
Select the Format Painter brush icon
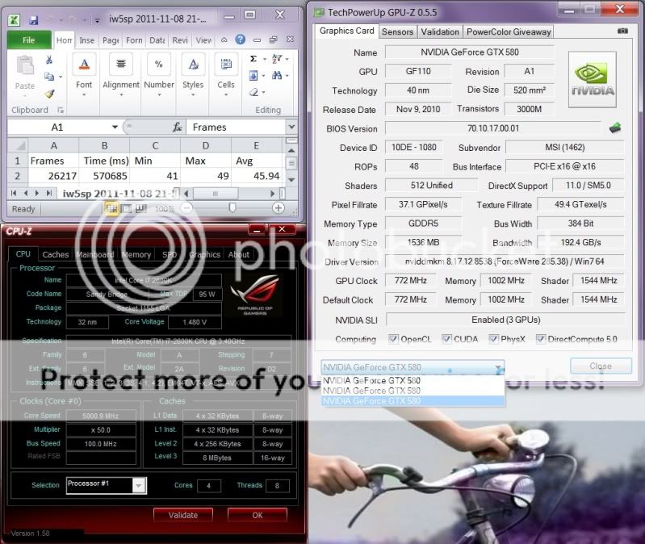(x=49, y=94)
